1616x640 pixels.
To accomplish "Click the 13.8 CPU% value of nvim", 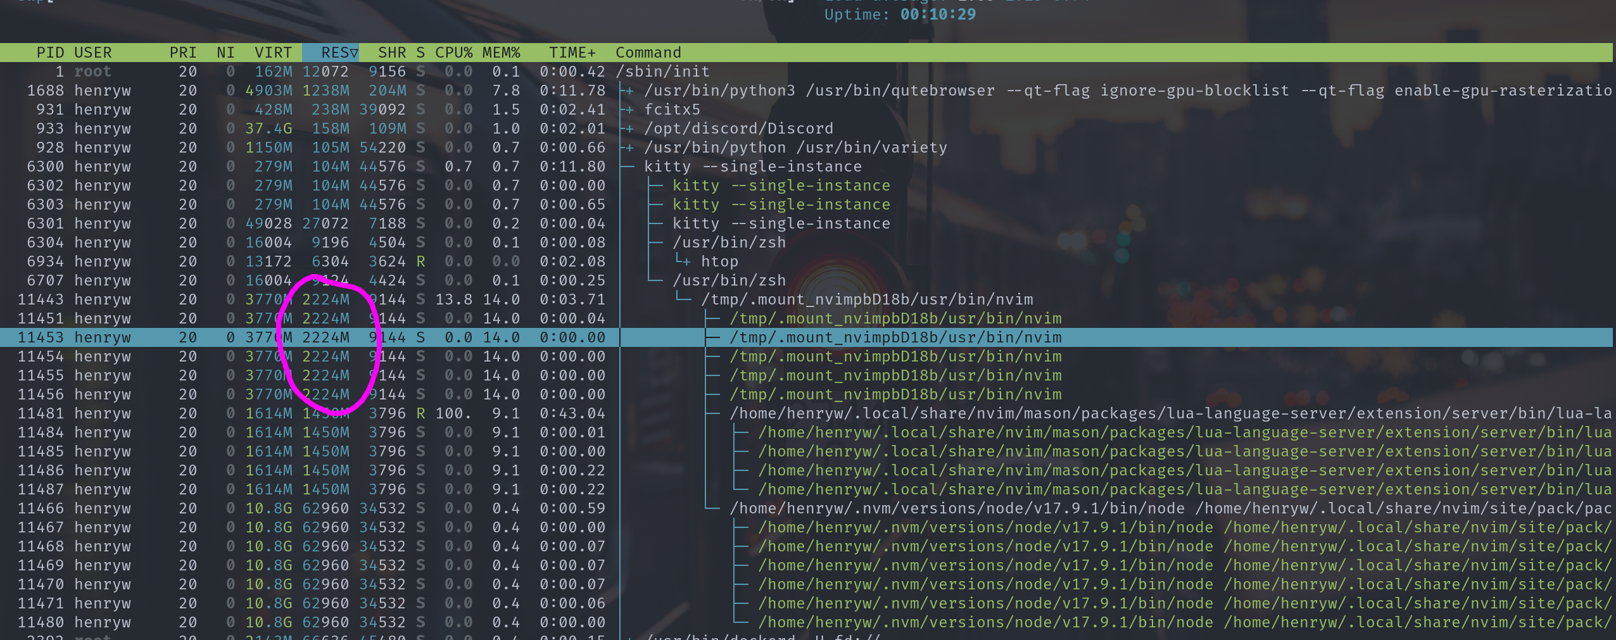I will point(453,299).
